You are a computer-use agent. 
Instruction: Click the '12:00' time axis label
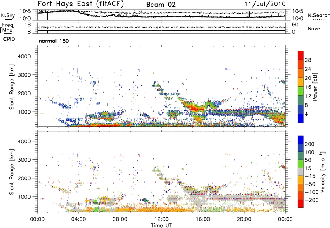point(161,219)
